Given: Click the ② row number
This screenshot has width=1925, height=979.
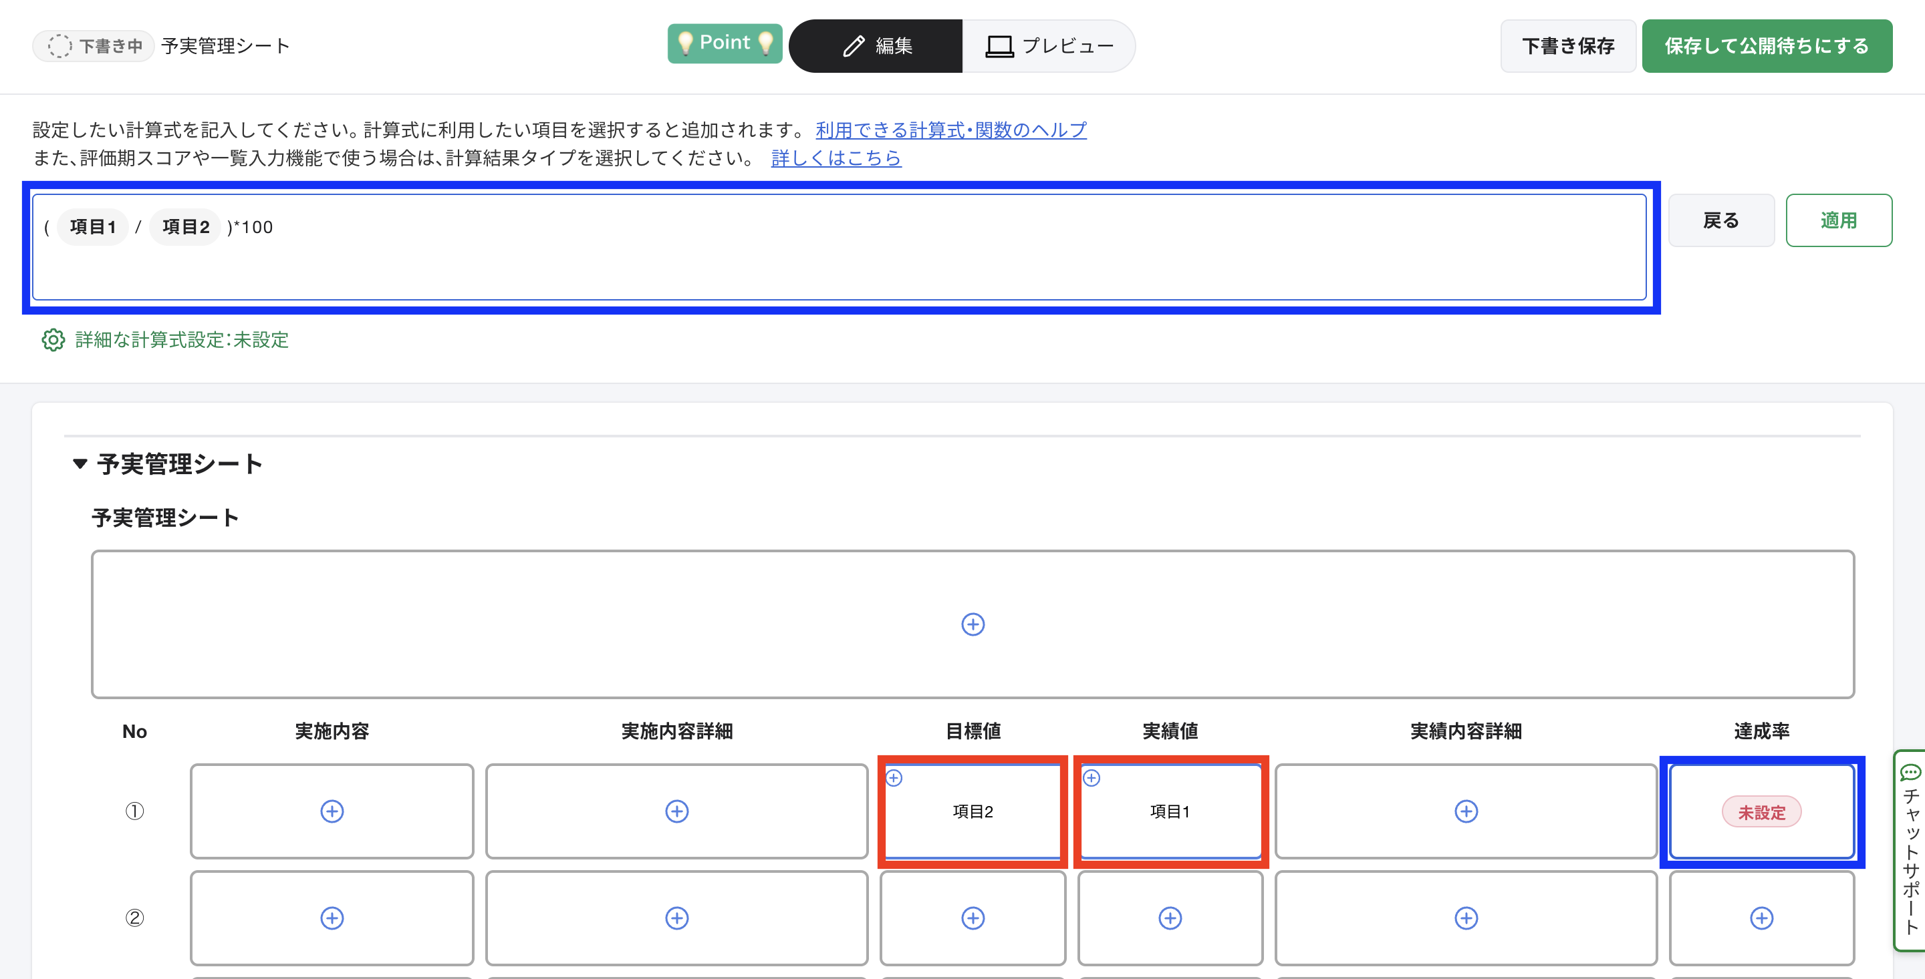Looking at the screenshot, I should 134,918.
